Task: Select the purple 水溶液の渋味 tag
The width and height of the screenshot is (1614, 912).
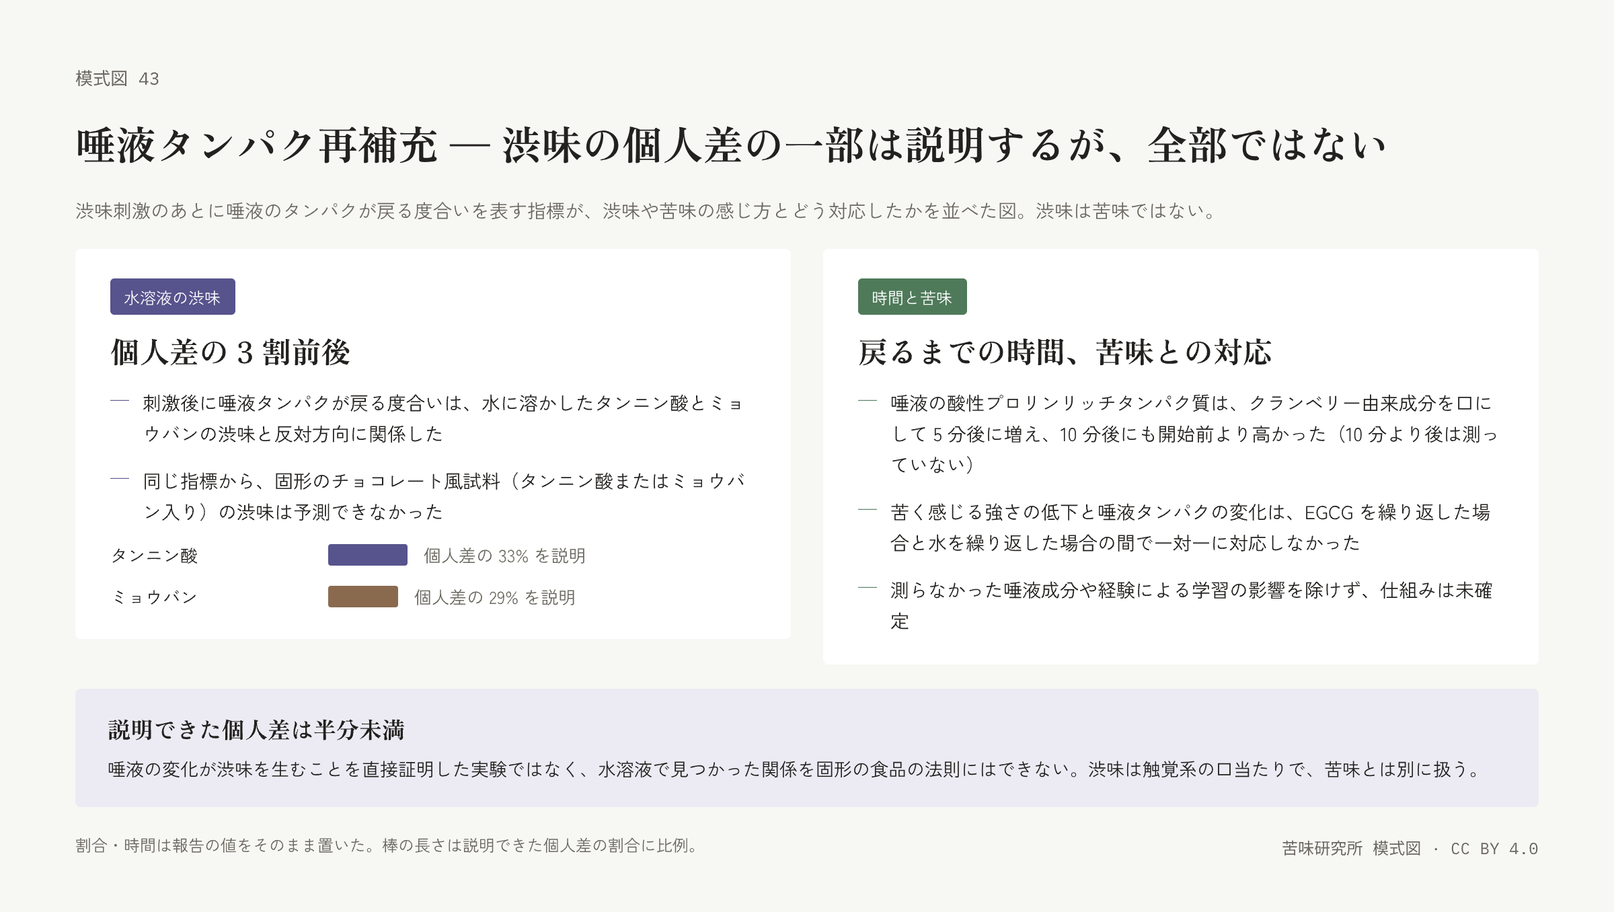Action: (173, 297)
